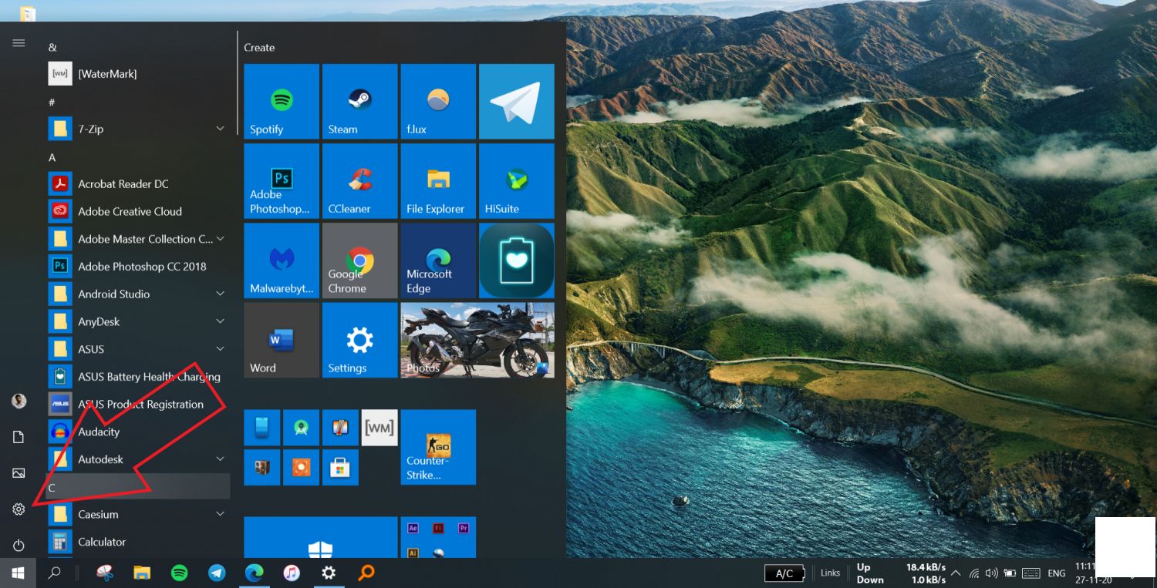Image resolution: width=1157 pixels, height=588 pixels.
Task: Launch Adobe Photoshop CC 2018 entry
Action: click(139, 267)
